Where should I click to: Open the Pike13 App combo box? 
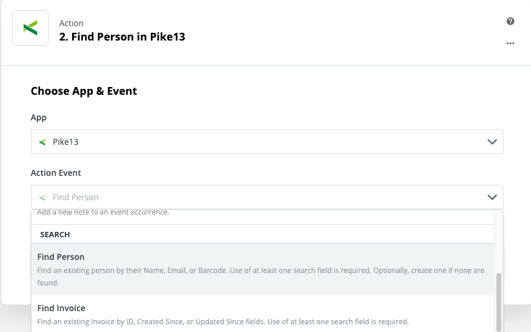267,142
